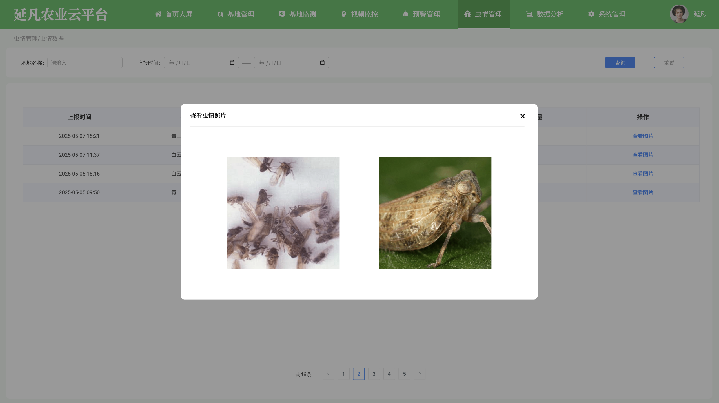
Task: Click the 重置 button
Action: coord(669,63)
